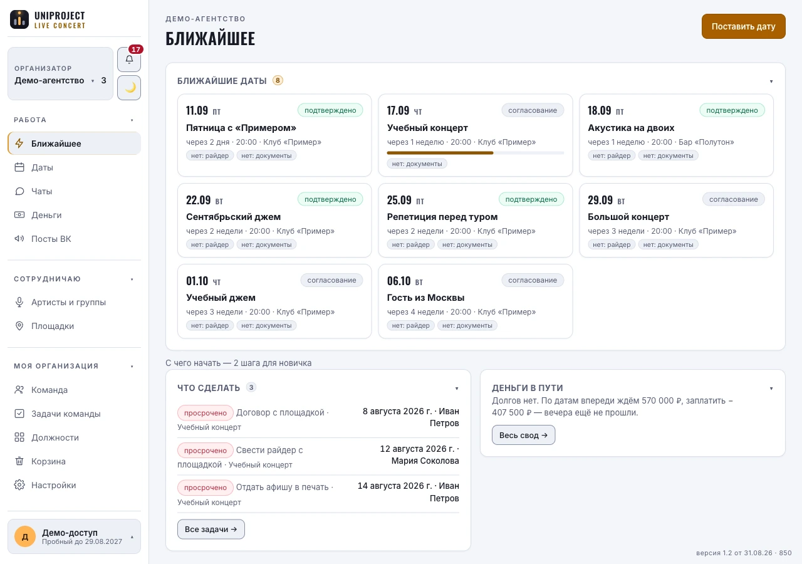Select the Договор с площадкой overdue task
Viewport: 802px width, 564px height.
pyautogui.click(x=318, y=419)
